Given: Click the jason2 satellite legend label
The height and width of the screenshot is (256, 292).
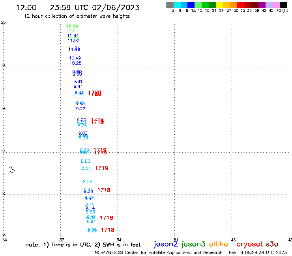Looking at the screenshot, I should [x=166, y=244].
